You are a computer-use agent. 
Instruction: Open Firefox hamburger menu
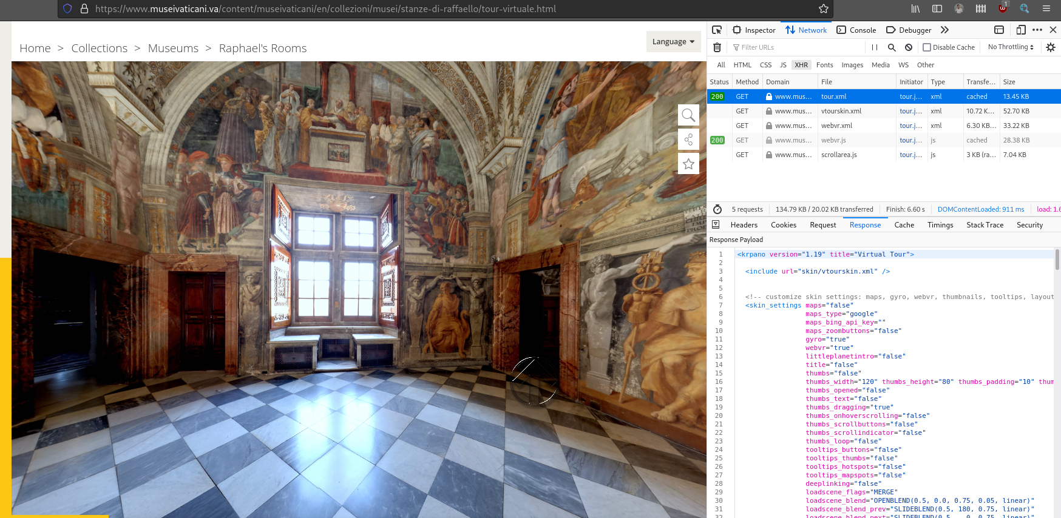pos(1046,8)
